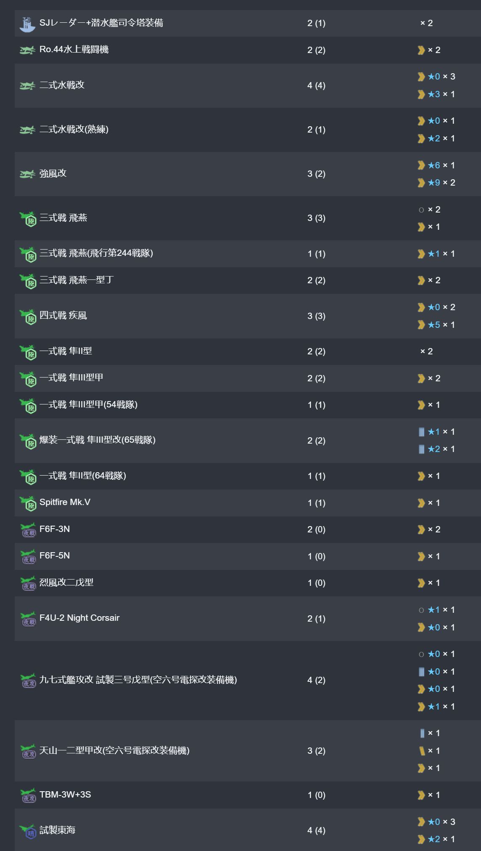This screenshot has width=481, height=851.
Task: Click the 強風改 seaplane fighter icon
Action: (27, 174)
